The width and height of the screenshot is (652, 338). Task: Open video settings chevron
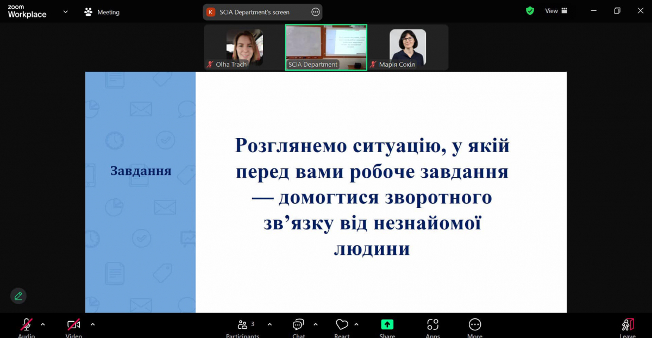92,324
